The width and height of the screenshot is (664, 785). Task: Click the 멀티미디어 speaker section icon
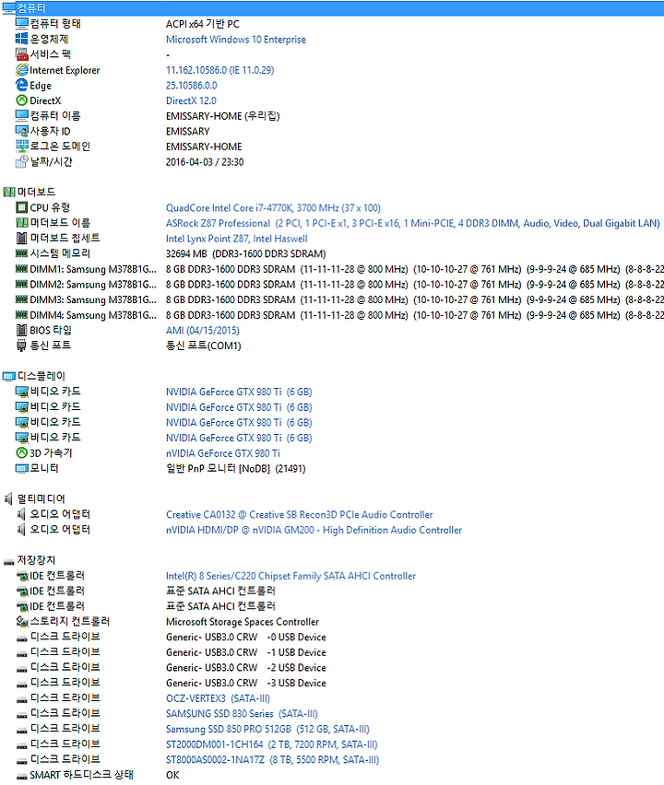coord(8,498)
